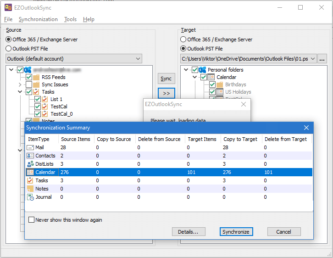Click the Source Items column header
Viewport: 333px width, 258px height.
click(x=76, y=139)
